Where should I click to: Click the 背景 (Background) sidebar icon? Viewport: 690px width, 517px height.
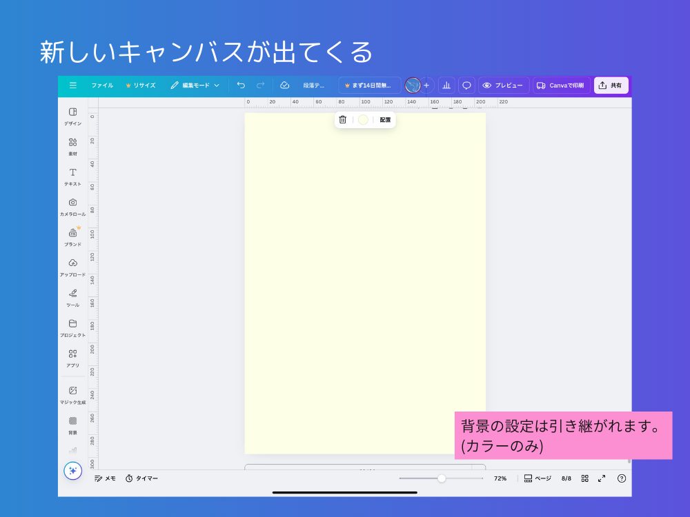pos(72,423)
